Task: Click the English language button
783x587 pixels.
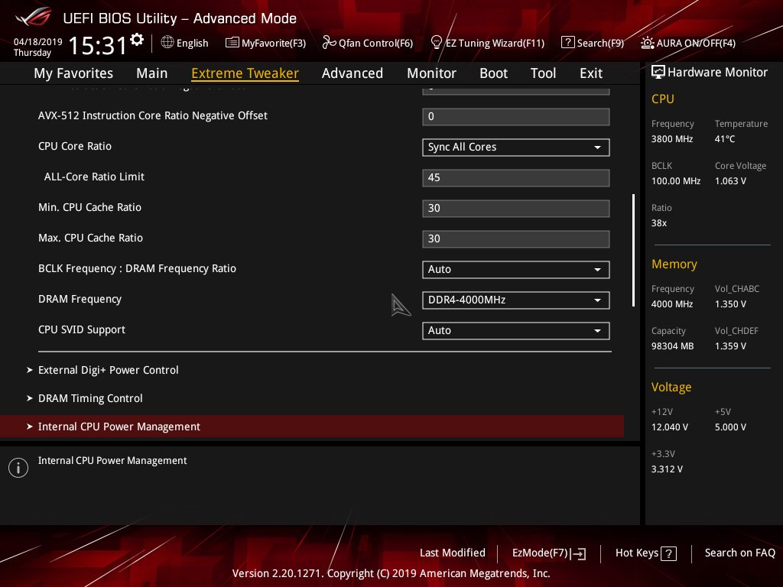Action: 185,43
